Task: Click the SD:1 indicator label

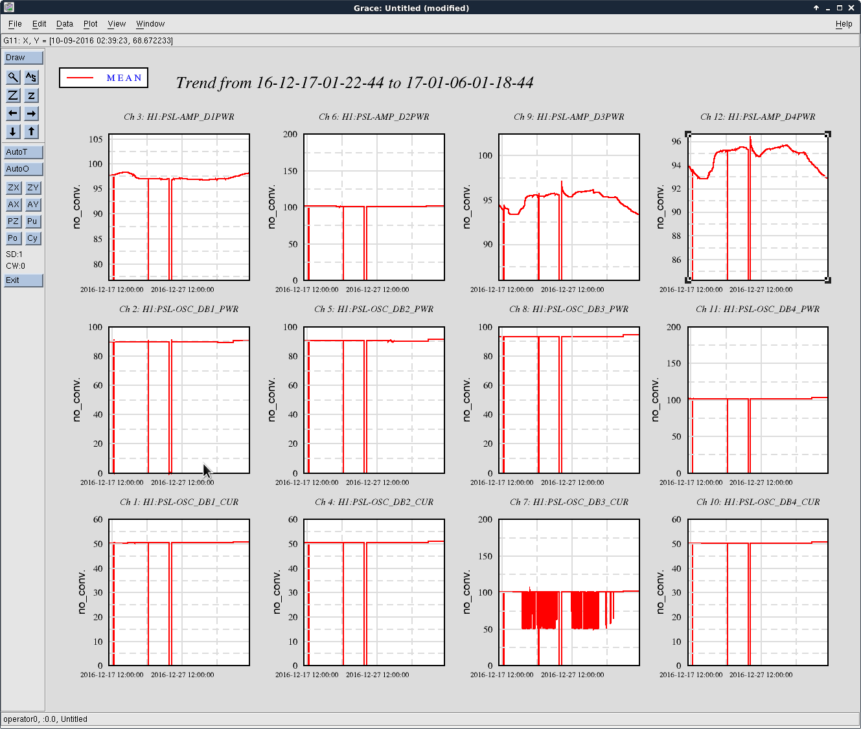Action: (14, 254)
